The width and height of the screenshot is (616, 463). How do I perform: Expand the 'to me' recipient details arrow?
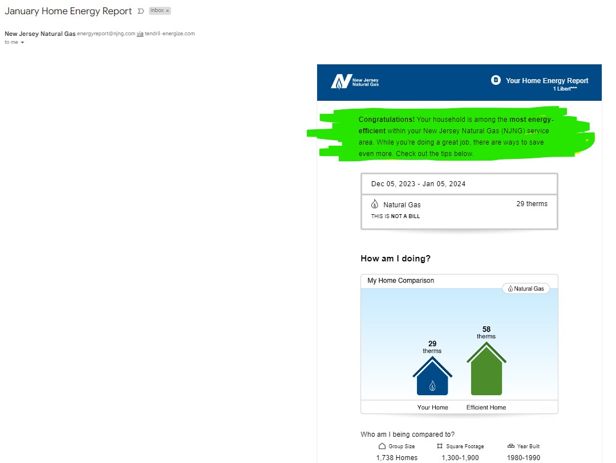pos(22,42)
